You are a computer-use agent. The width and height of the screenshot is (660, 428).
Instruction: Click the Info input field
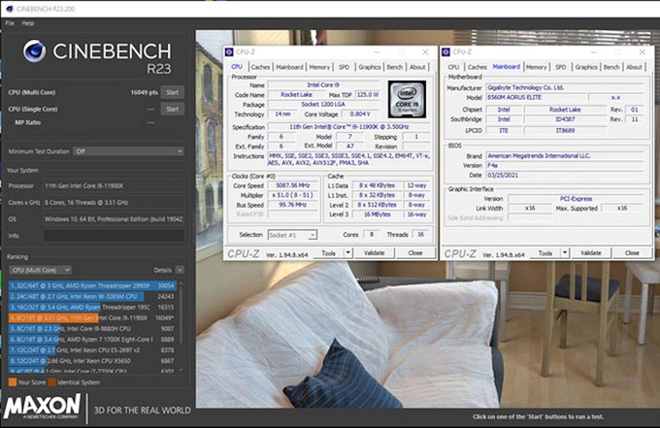pos(114,236)
